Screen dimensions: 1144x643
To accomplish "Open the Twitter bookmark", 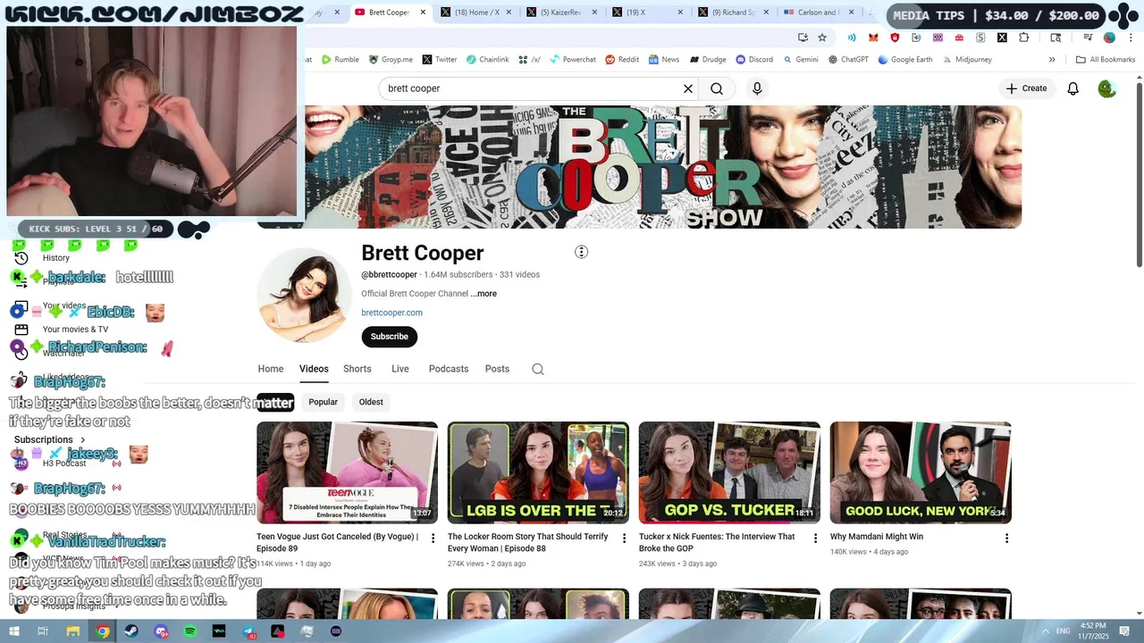I will point(440,60).
